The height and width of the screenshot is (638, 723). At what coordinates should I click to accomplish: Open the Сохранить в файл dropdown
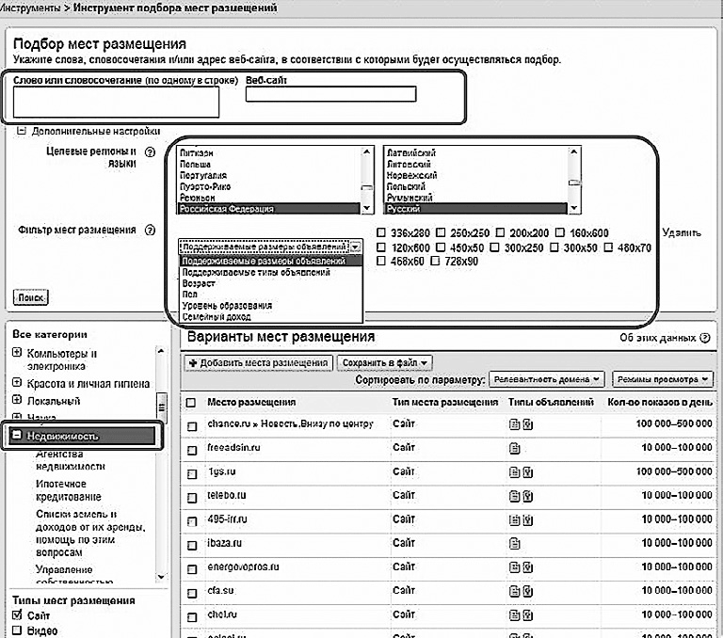coord(384,363)
